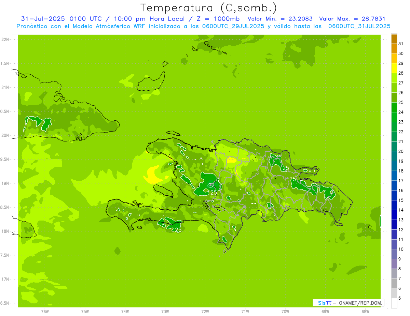
Task: Click the '31' label on color legend
Action: tap(401, 44)
